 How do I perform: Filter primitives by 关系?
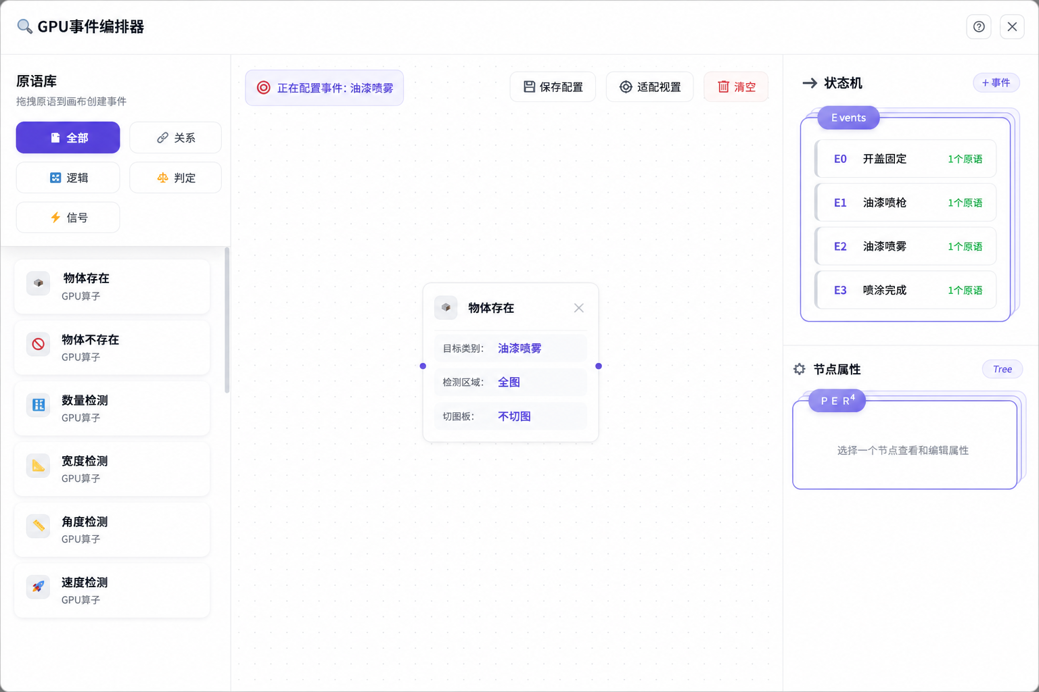175,138
